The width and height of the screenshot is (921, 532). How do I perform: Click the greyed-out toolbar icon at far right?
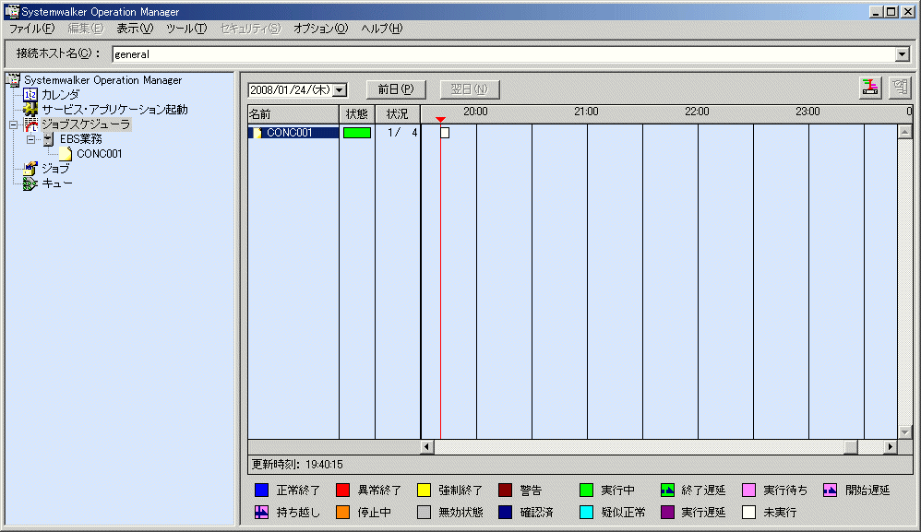click(899, 88)
